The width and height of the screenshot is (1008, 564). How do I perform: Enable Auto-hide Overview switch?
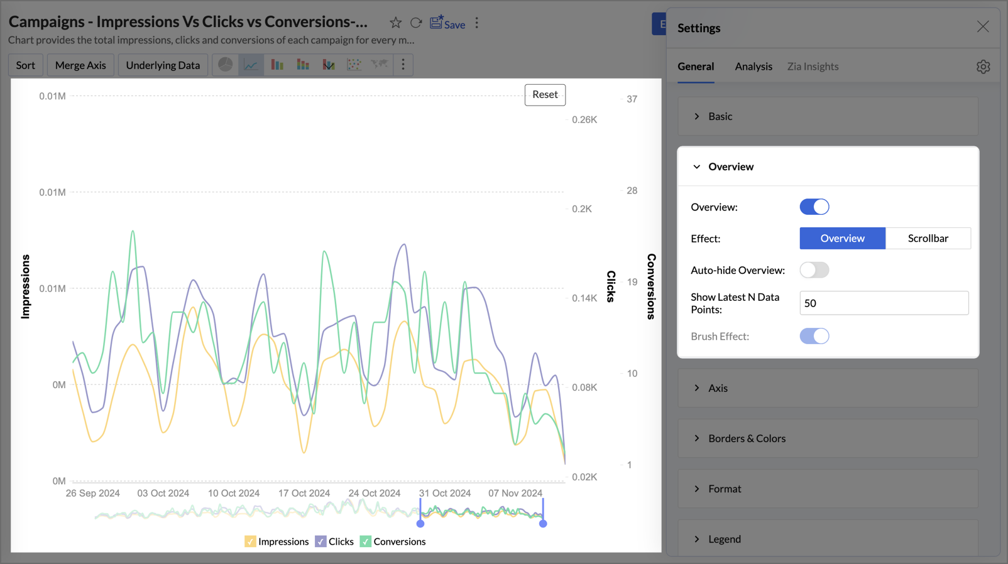tap(814, 270)
